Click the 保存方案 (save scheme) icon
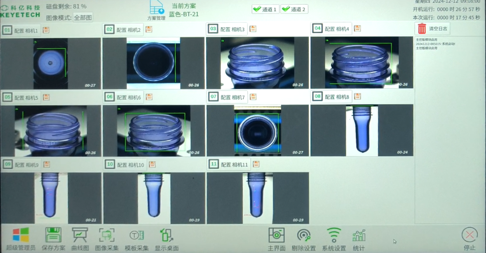The width and height of the screenshot is (486, 253). [x=54, y=236]
